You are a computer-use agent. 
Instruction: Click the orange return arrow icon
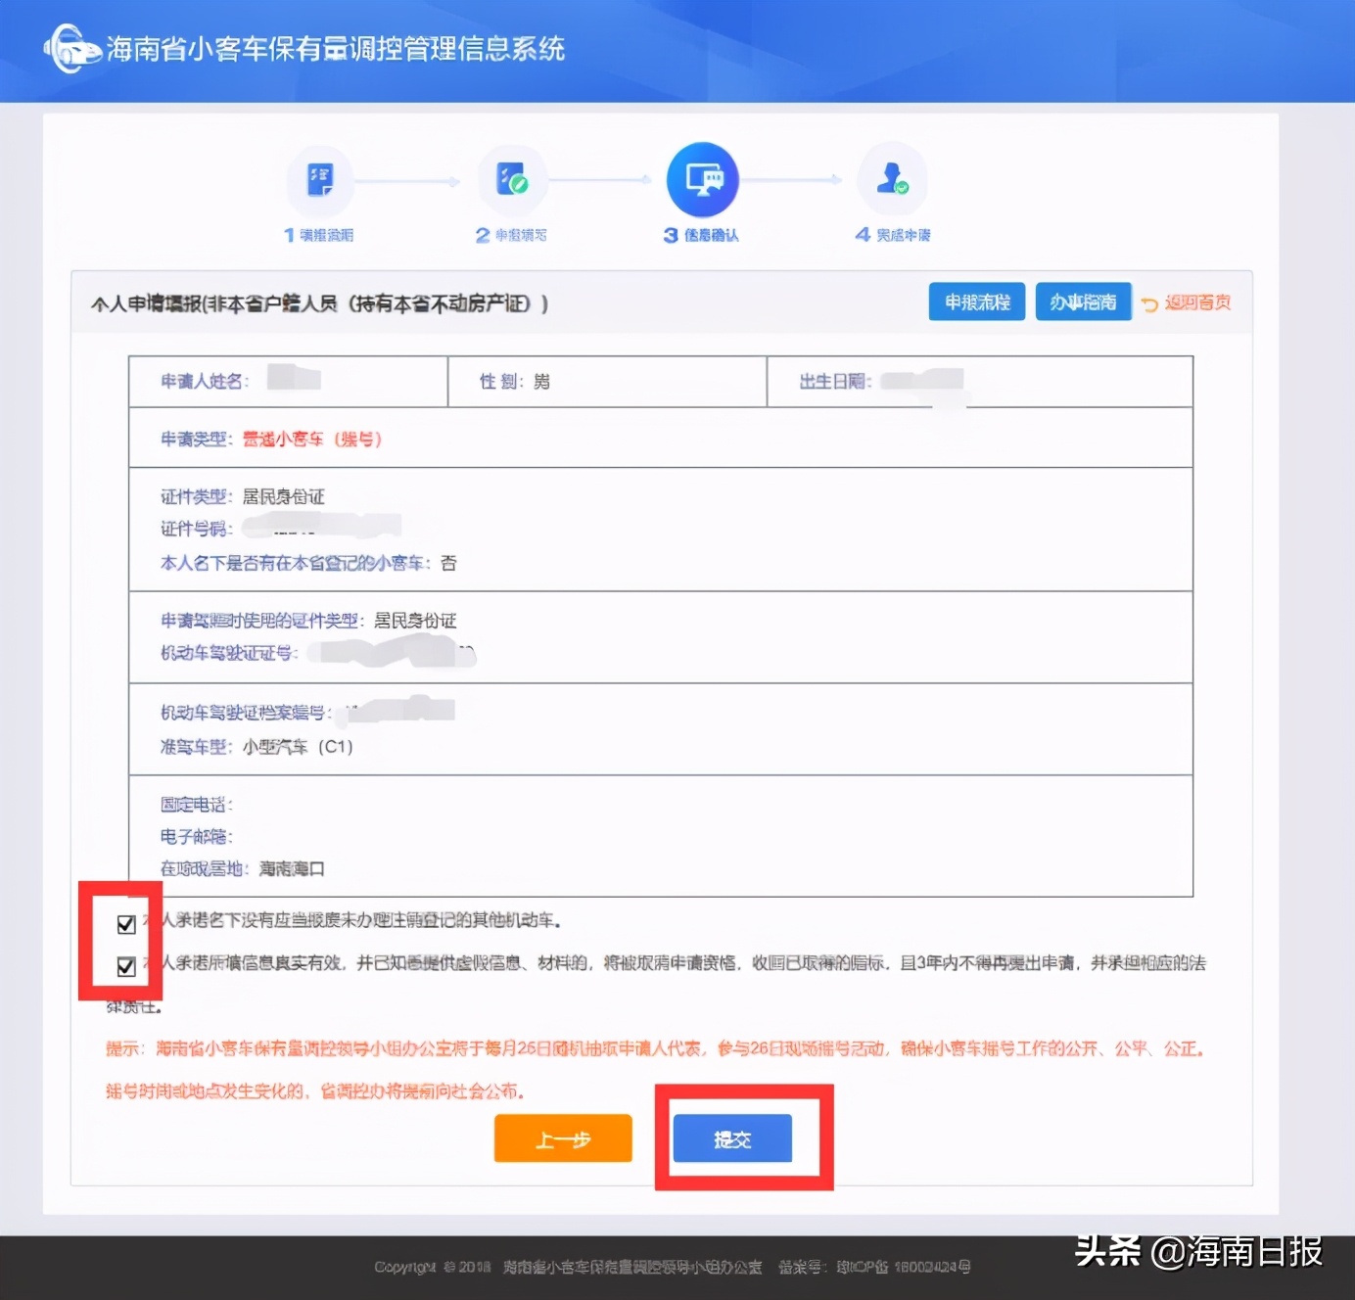click(1149, 304)
